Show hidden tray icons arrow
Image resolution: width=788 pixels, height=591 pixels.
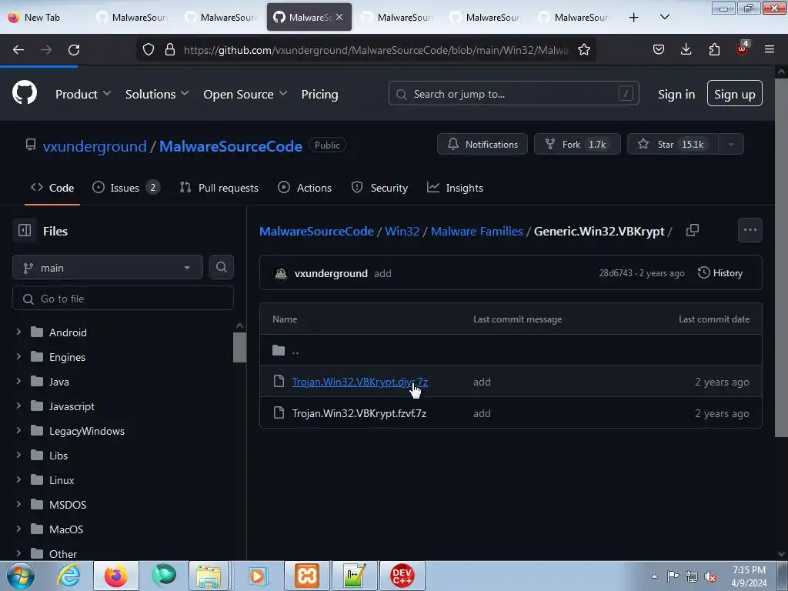(654, 577)
